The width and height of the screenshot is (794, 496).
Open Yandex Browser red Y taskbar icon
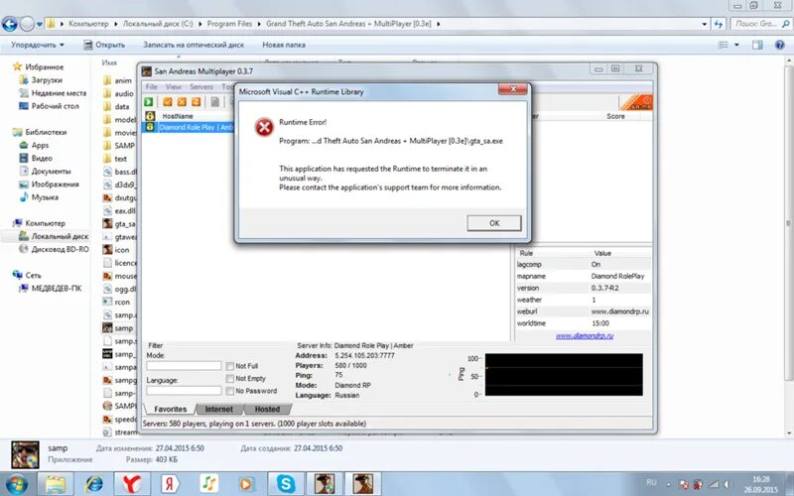tap(131, 484)
